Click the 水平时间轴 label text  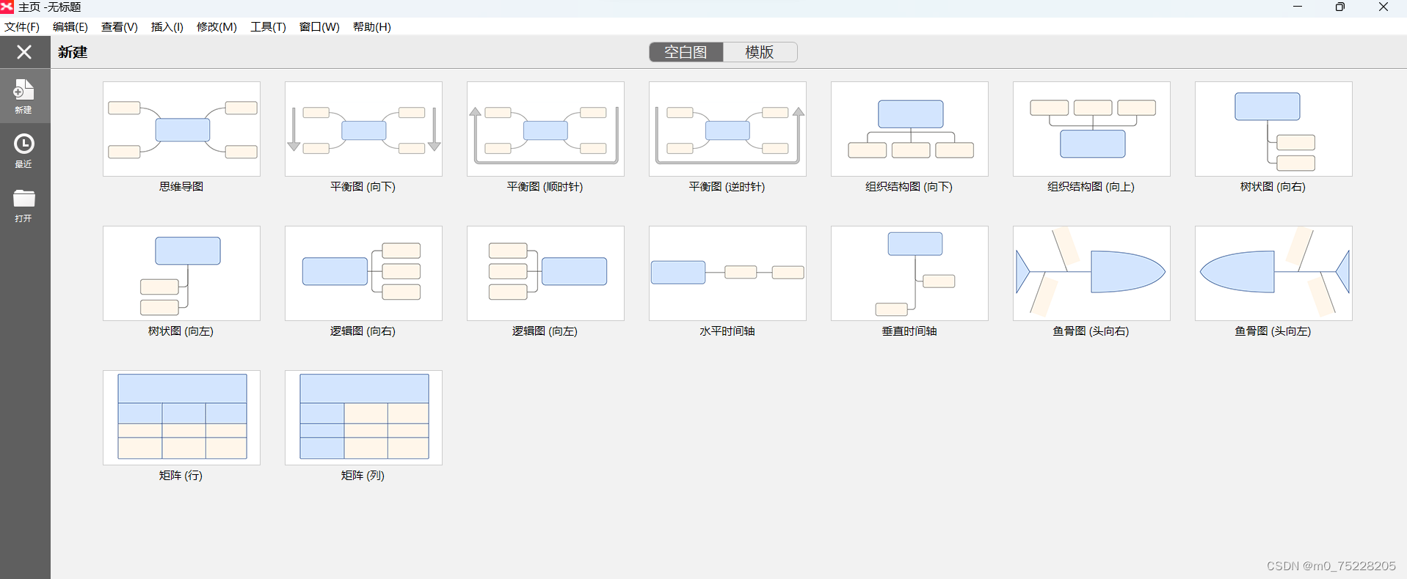pyautogui.click(x=727, y=331)
